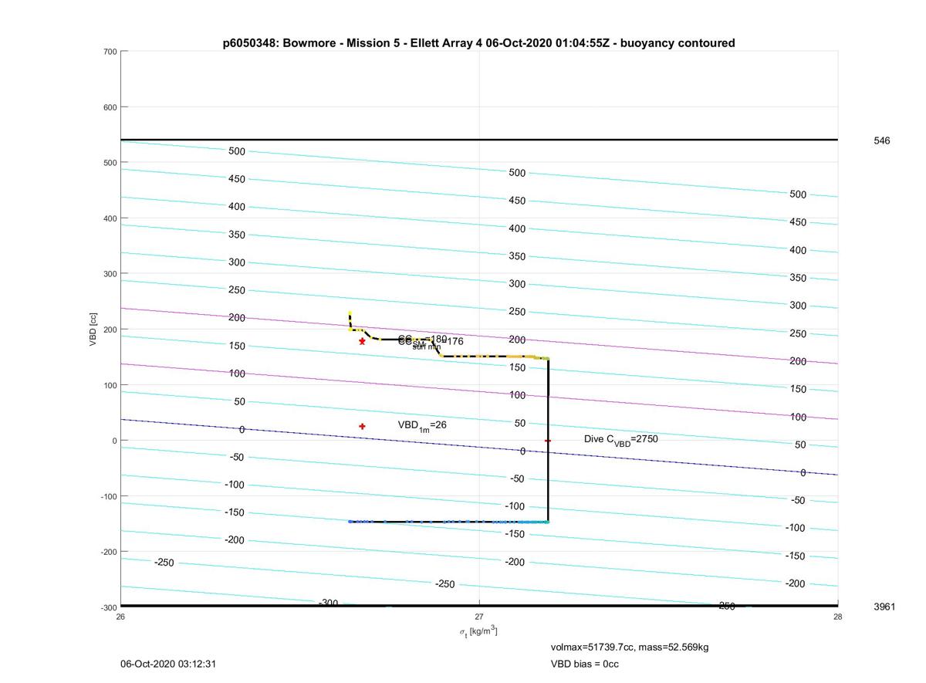Click the red plus marker beside 'Dive C VBD'
Image resolution: width=926 pixels, height=683 pixels.
tap(548, 440)
